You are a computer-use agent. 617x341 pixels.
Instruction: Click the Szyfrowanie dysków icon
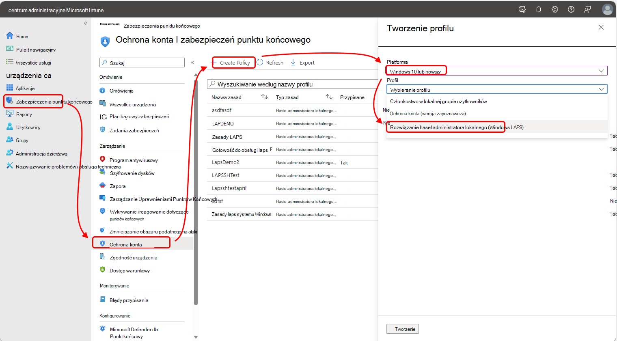[103, 172]
